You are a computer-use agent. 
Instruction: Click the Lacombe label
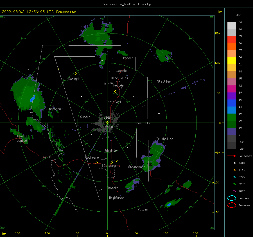coord(121,71)
